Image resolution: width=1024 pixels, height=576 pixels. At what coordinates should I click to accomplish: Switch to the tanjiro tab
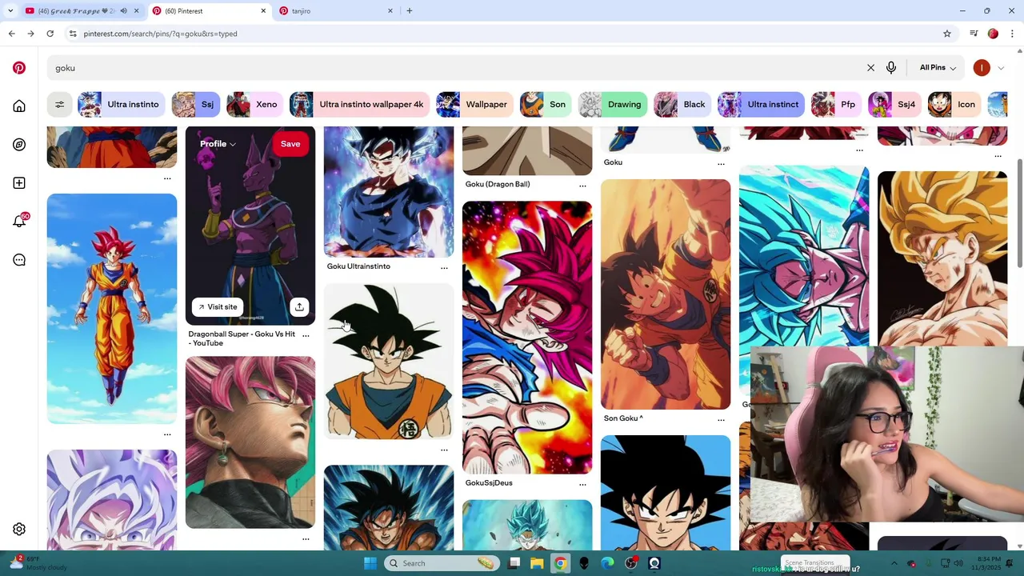tap(336, 11)
